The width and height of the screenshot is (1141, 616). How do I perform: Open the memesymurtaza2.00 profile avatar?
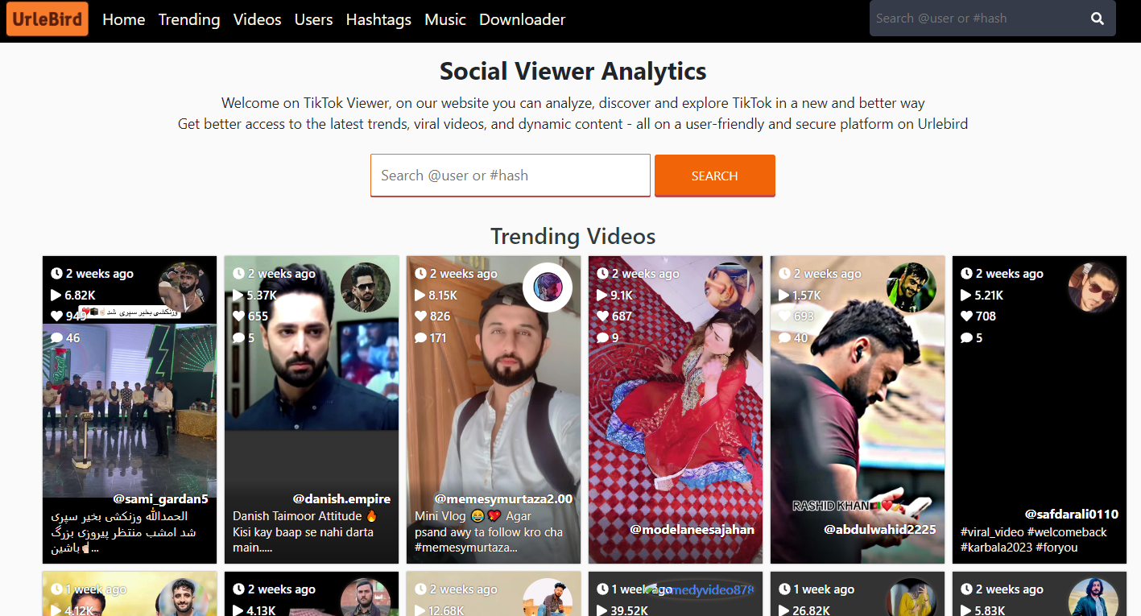[548, 287]
